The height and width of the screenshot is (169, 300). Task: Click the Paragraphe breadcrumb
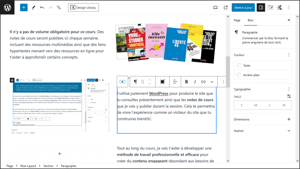coord(68,166)
